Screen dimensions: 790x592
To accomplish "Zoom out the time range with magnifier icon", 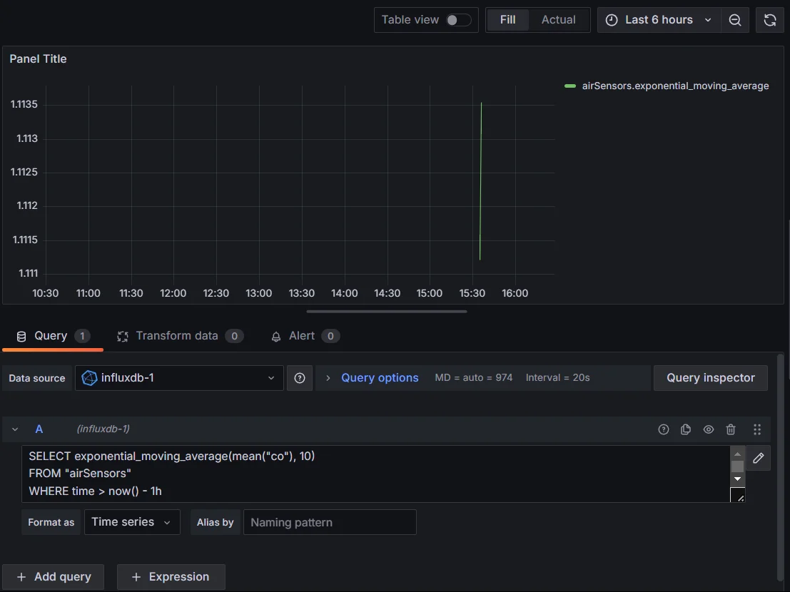I will 735,19.
